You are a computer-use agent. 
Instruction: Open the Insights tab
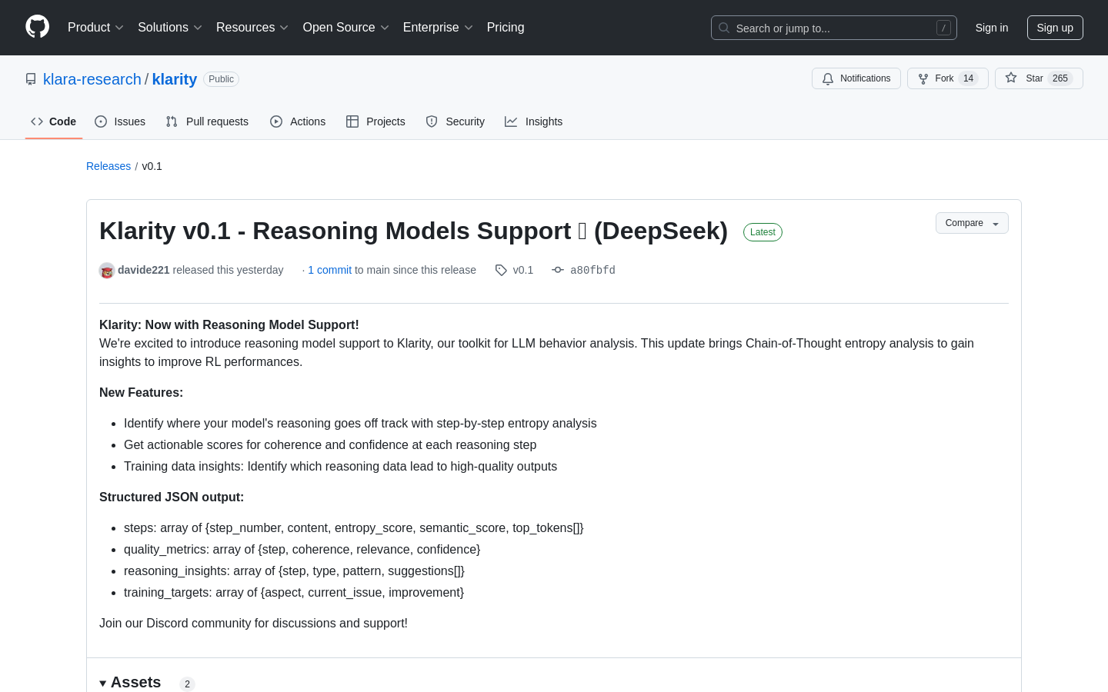tap(534, 121)
